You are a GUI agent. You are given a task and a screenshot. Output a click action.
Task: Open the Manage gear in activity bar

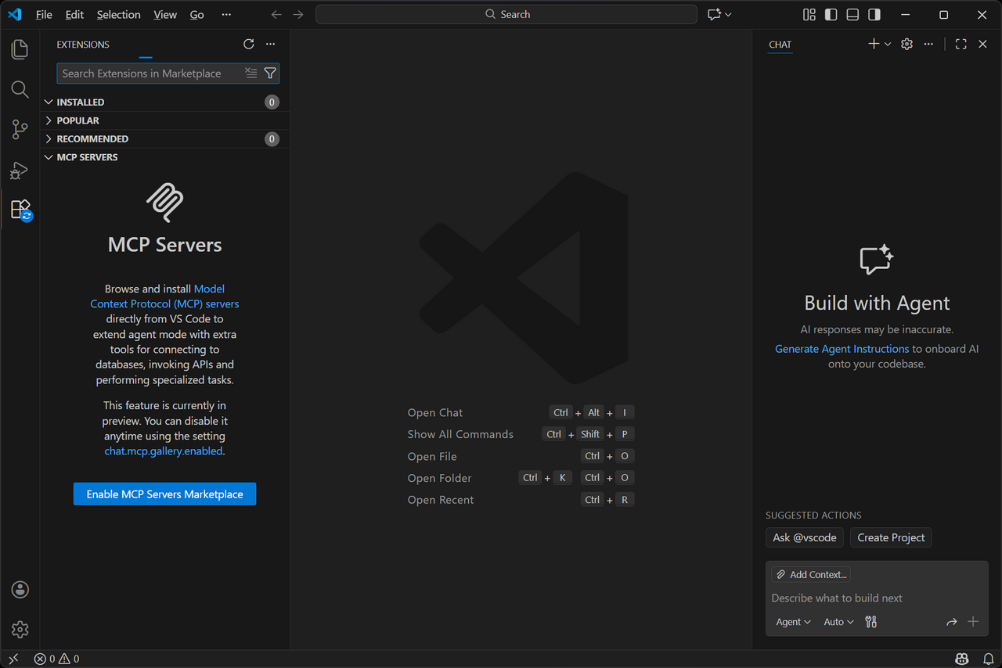pyautogui.click(x=20, y=629)
